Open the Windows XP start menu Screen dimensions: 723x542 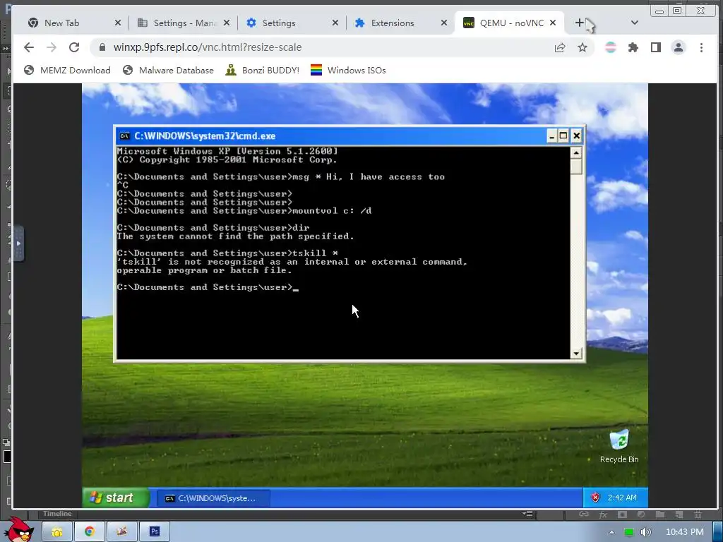[x=116, y=498]
